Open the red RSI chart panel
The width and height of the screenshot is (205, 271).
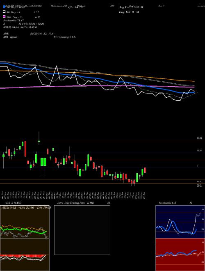180,255
